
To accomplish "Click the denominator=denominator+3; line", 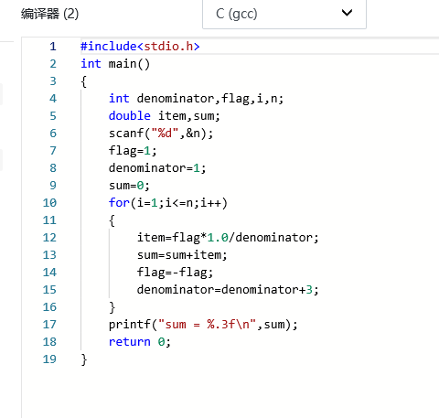I will [x=228, y=290].
